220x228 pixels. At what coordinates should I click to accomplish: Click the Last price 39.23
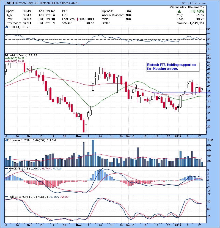point(200,19)
